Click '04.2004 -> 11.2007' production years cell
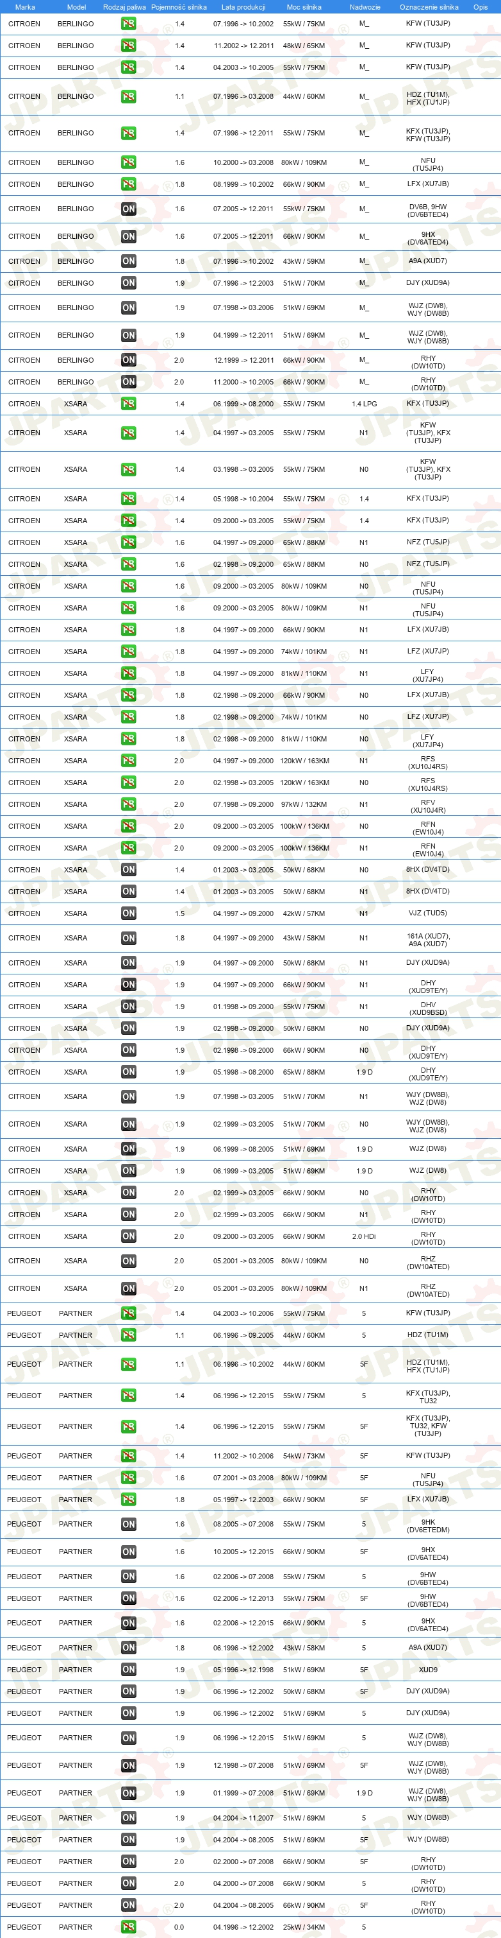501x1938 pixels. 243,1817
